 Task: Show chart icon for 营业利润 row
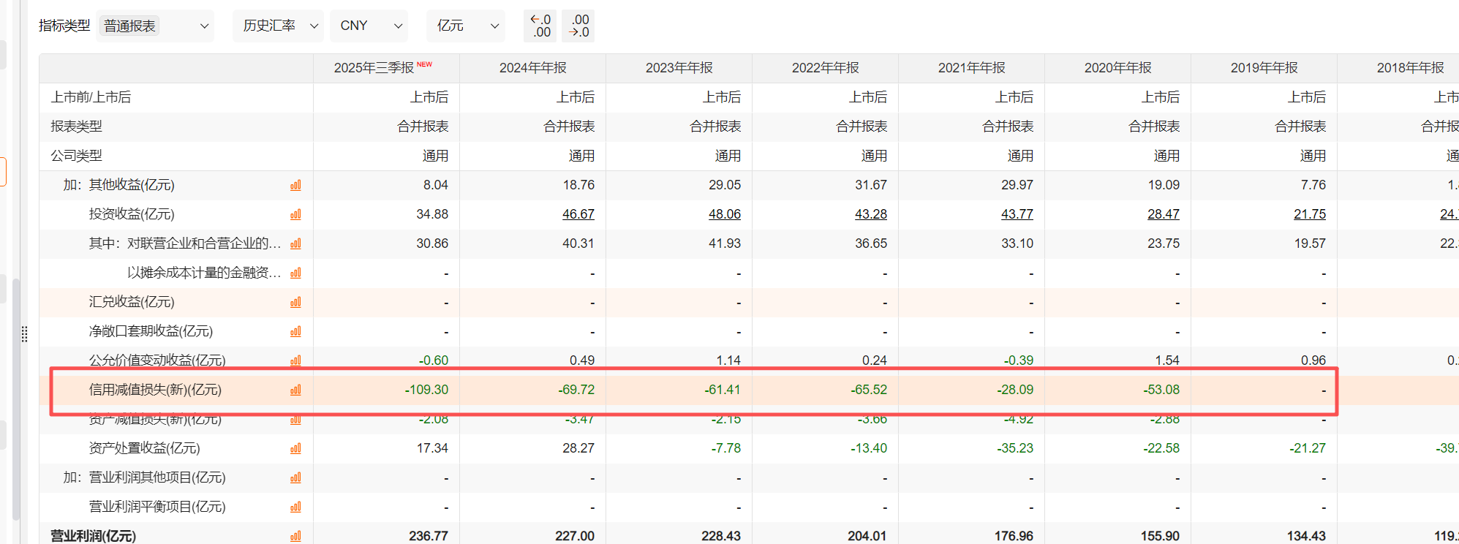295,537
